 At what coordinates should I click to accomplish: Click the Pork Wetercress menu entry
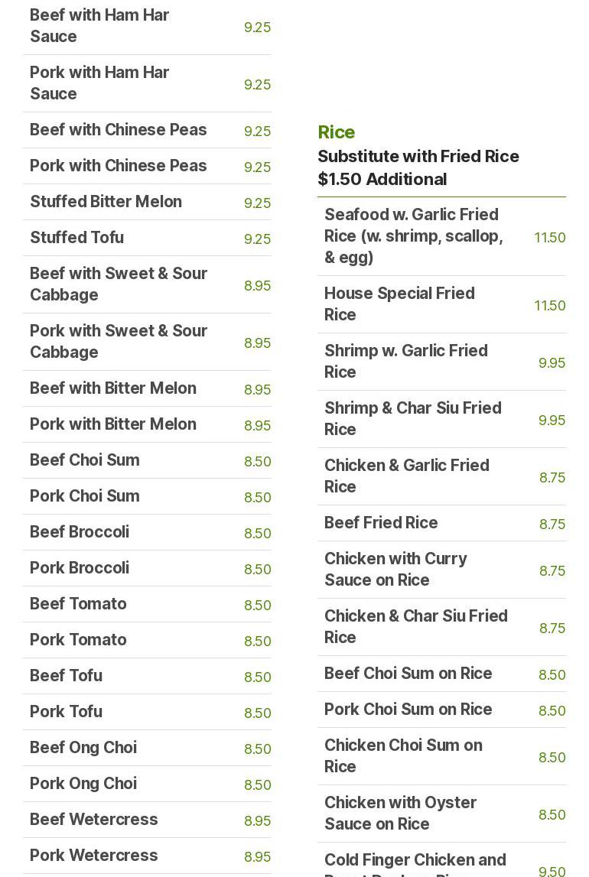(93, 856)
